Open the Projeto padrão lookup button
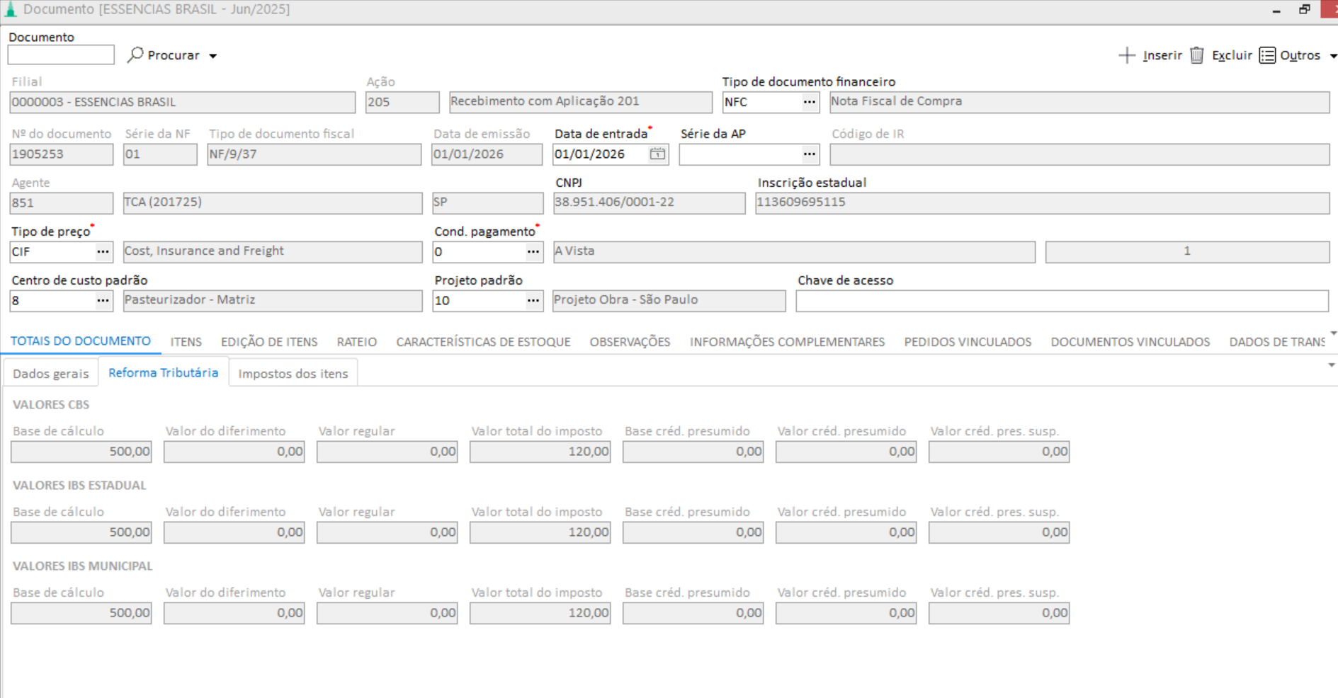The height and width of the screenshot is (698, 1338). click(533, 300)
